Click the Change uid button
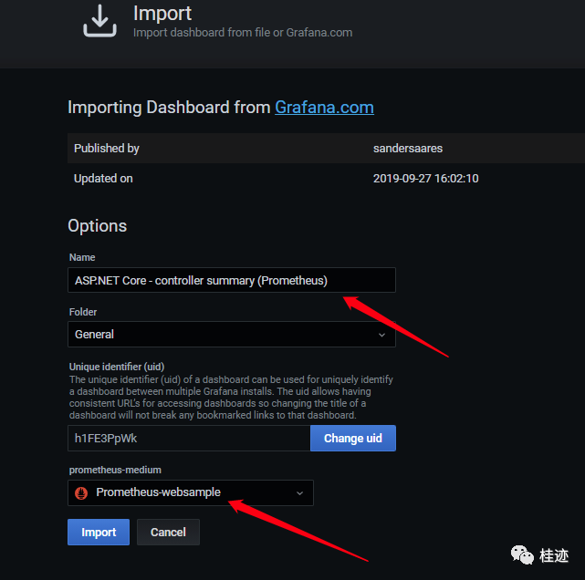 pyautogui.click(x=353, y=439)
